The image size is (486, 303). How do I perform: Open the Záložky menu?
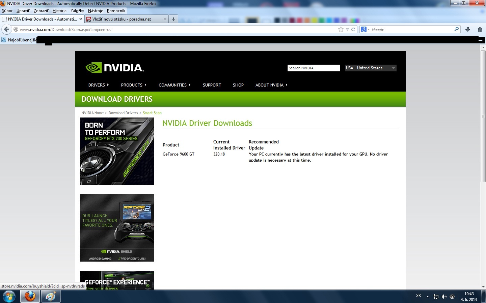pyautogui.click(x=77, y=11)
